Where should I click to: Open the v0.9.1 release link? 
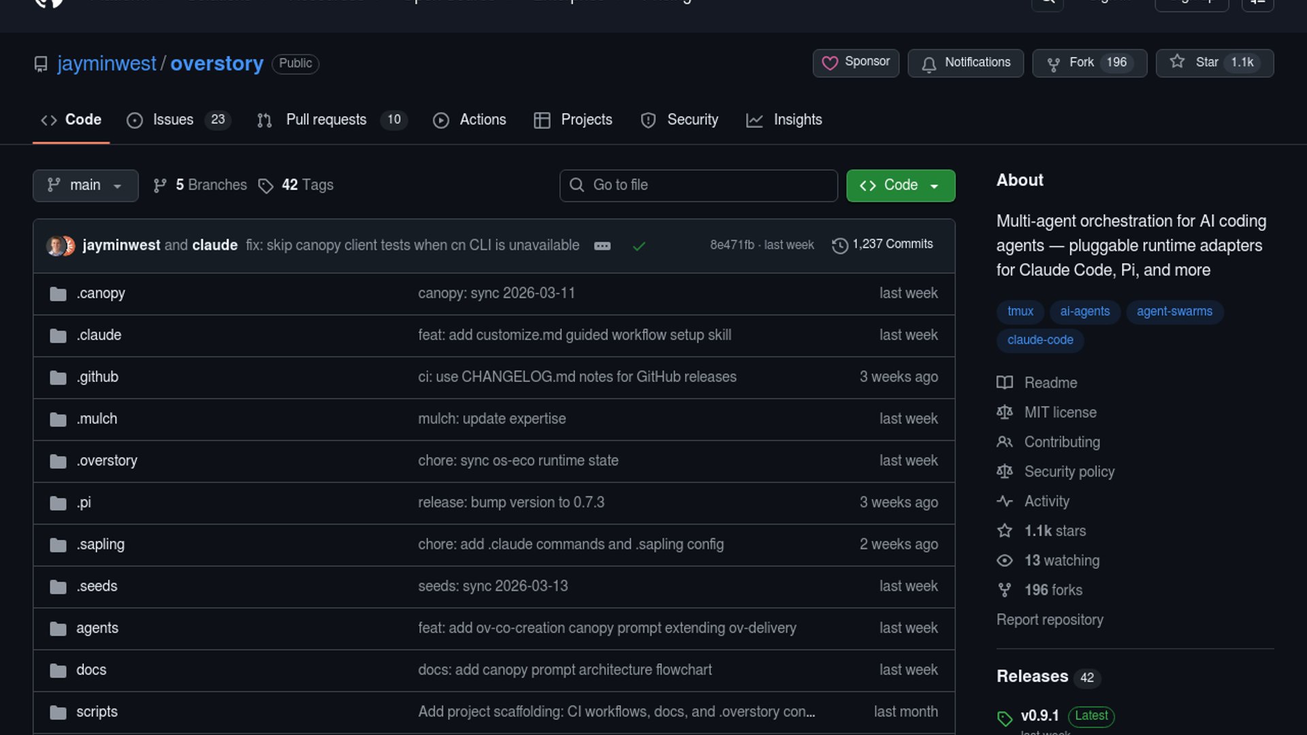click(1039, 716)
